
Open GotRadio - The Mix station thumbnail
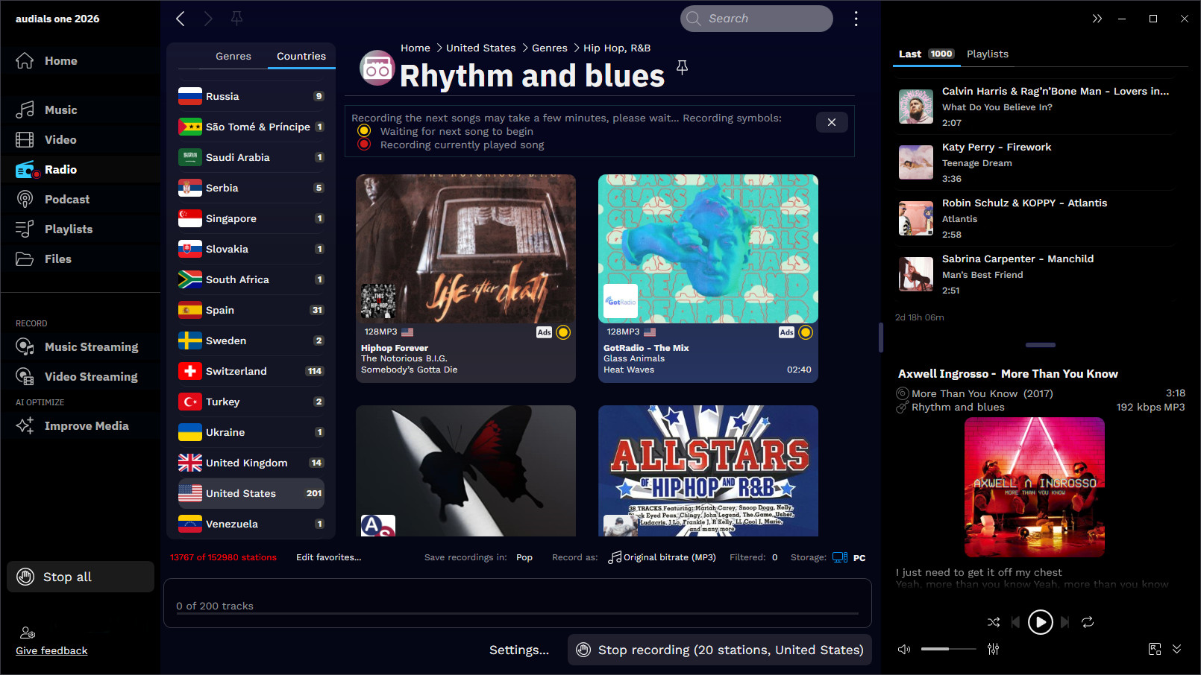point(708,249)
